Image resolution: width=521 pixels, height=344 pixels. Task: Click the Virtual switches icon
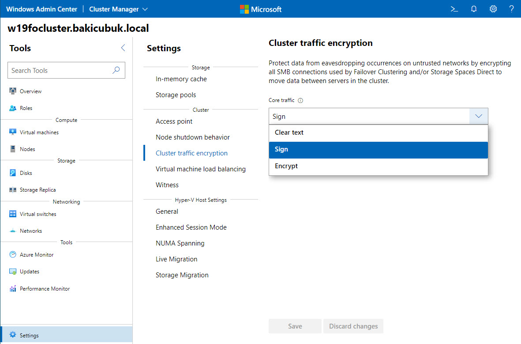click(13, 214)
